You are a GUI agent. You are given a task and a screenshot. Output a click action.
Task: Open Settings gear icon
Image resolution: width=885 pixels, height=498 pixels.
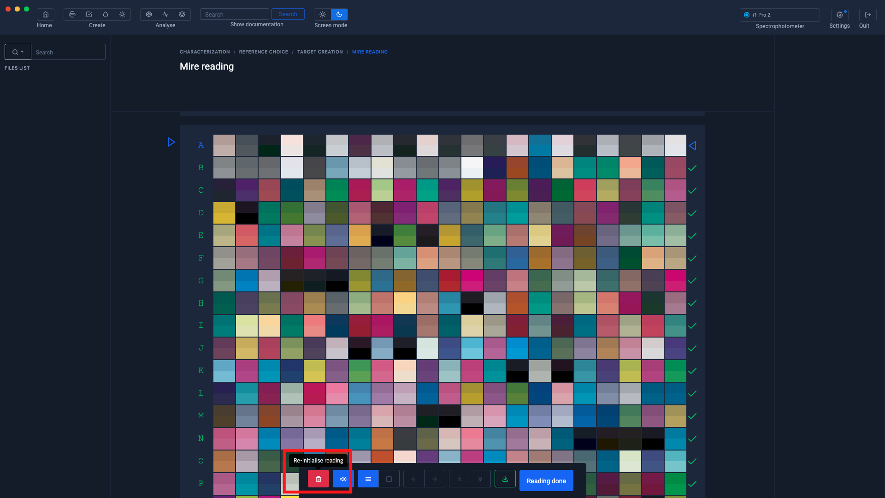click(x=839, y=15)
